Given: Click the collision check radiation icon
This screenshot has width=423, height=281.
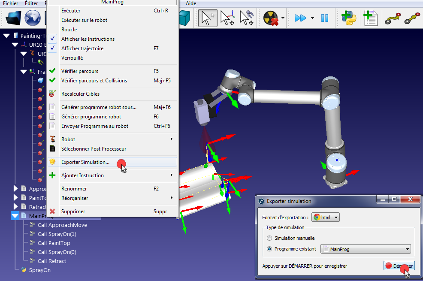Looking at the screenshot, I should point(271,18).
